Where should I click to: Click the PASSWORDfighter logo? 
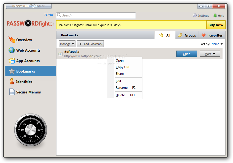click(31, 23)
